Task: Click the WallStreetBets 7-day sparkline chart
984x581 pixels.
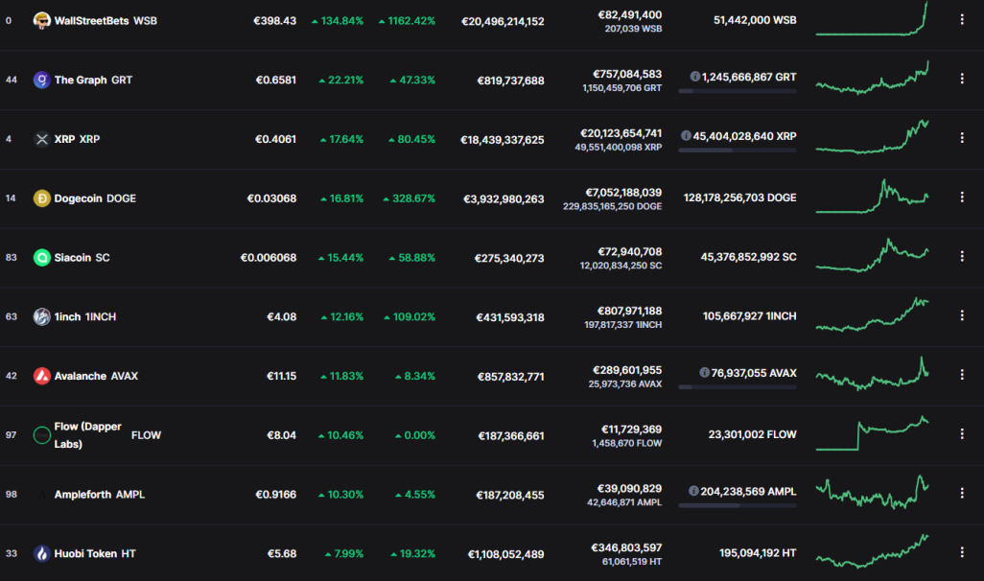Action: (x=872, y=19)
